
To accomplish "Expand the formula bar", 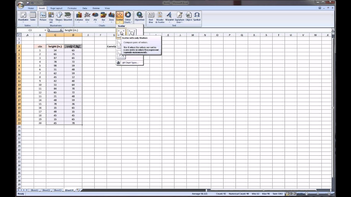I will pos(333,30).
